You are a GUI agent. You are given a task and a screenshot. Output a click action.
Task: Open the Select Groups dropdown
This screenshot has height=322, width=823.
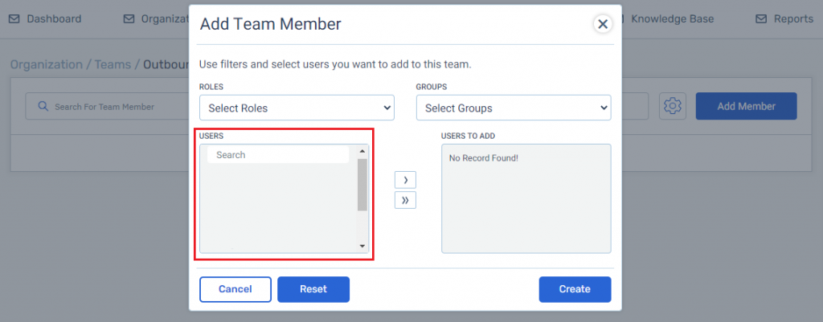pyautogui.click(x=514, y=108)
